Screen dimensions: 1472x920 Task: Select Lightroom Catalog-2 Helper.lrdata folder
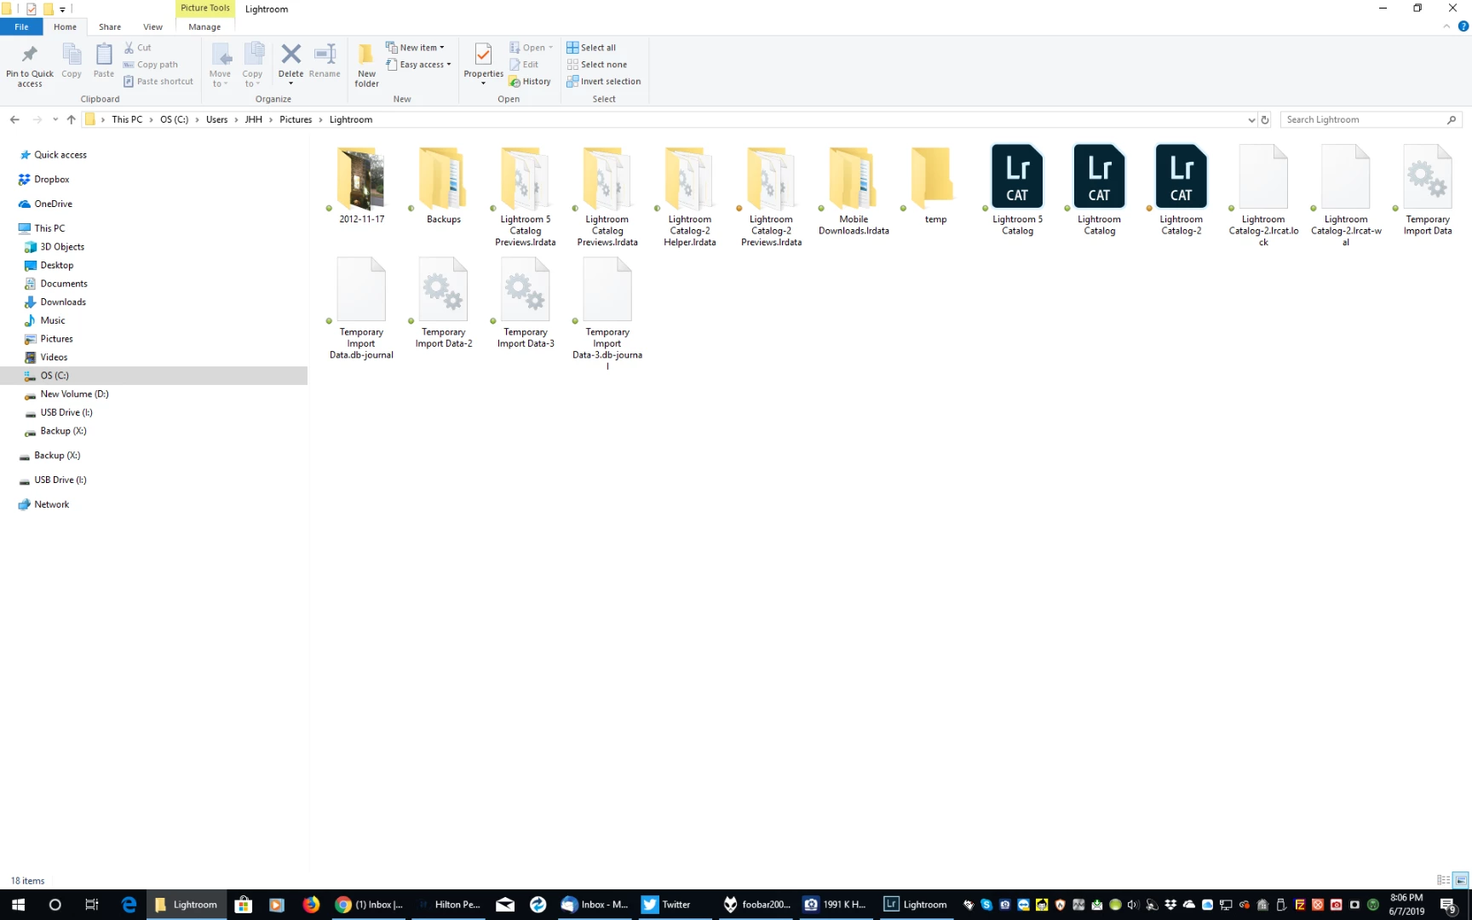(x=689, y=196)
